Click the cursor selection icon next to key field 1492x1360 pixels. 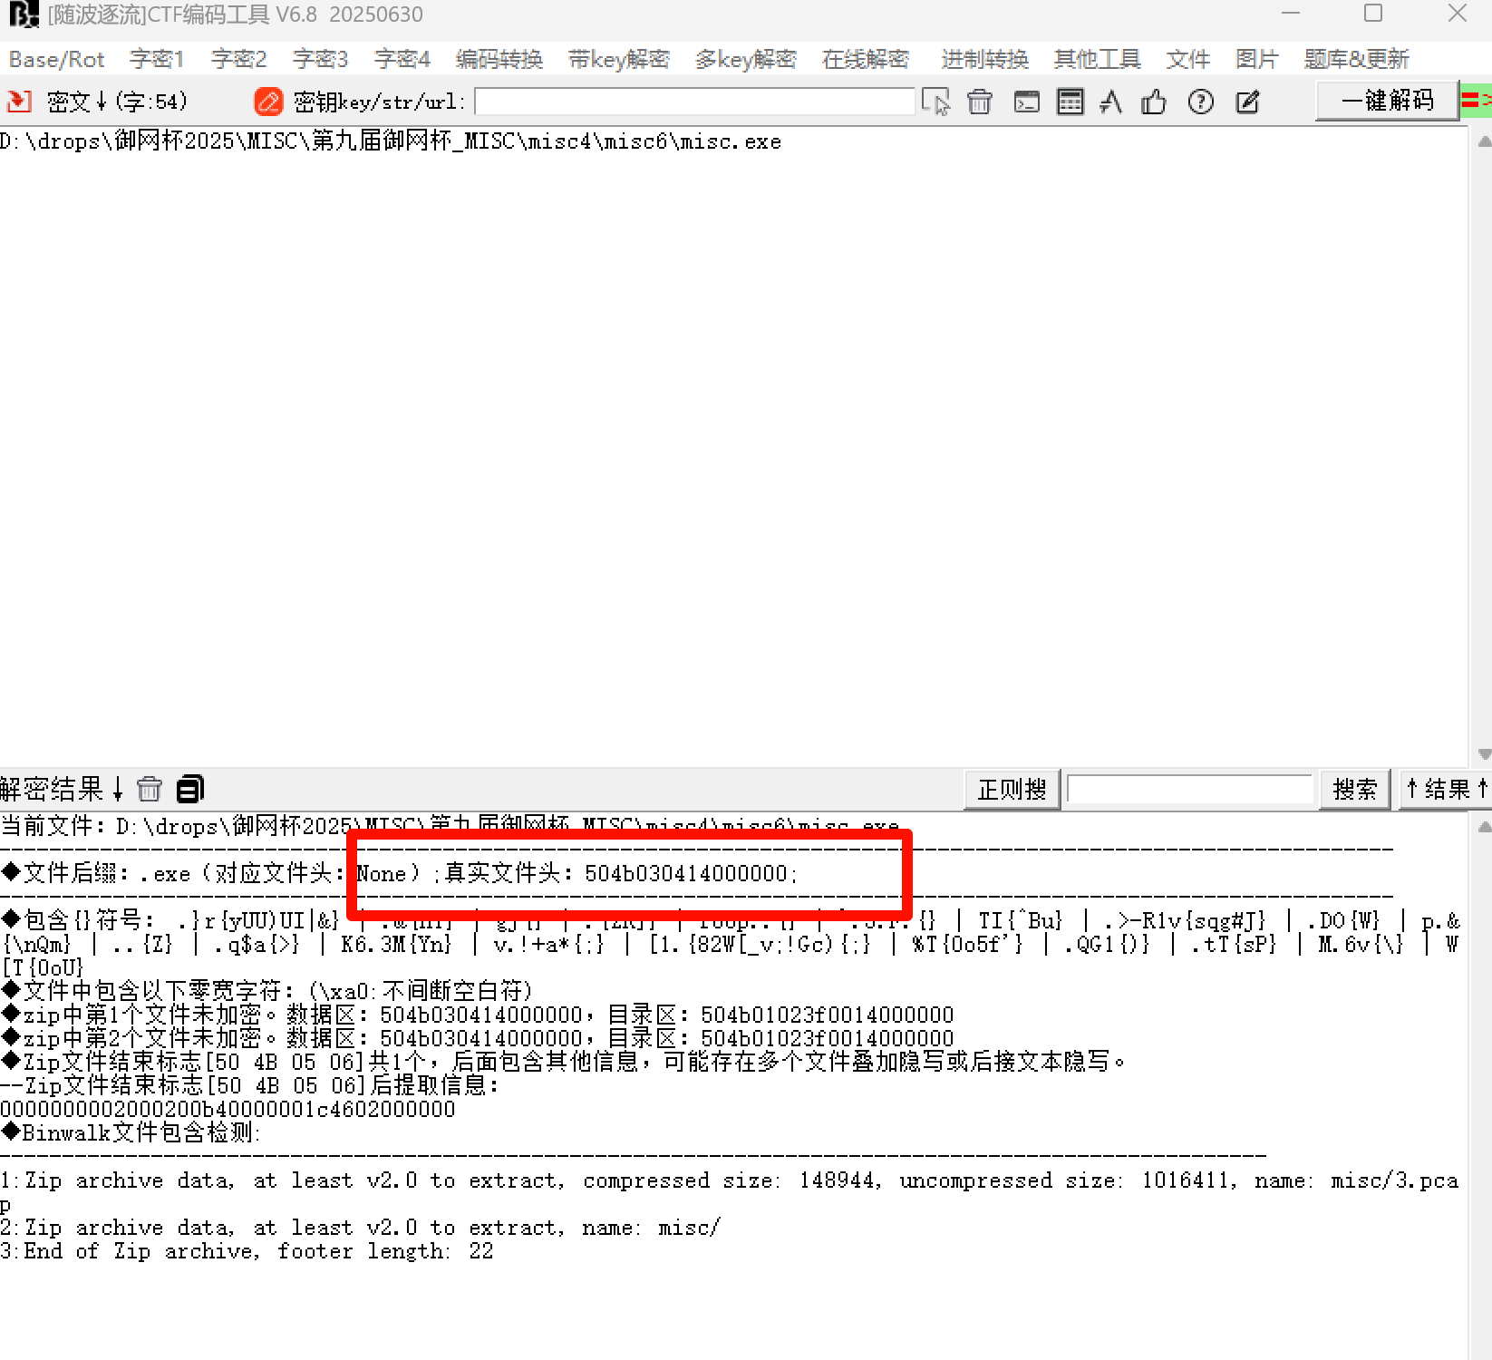[935, 102]
